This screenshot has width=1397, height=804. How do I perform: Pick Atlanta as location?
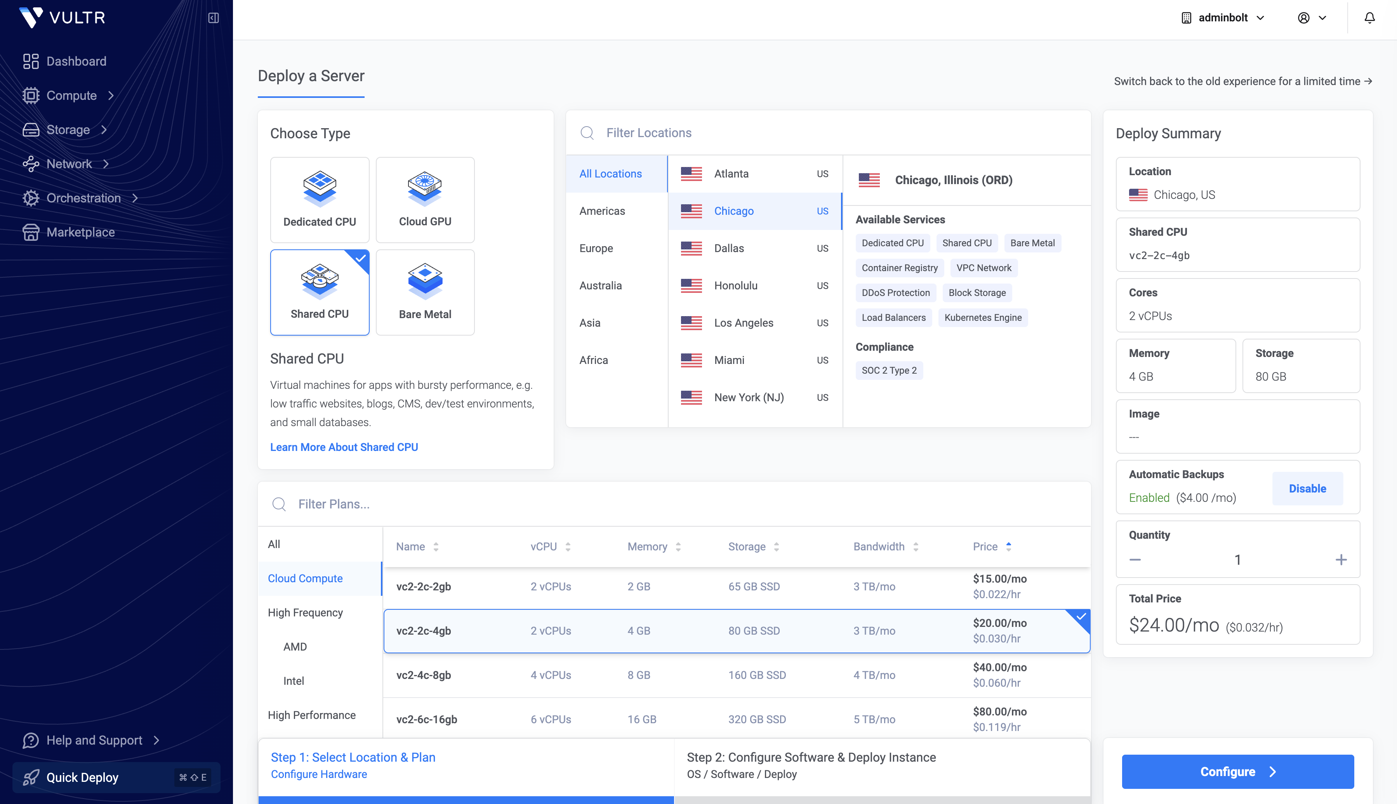(754, 174)
